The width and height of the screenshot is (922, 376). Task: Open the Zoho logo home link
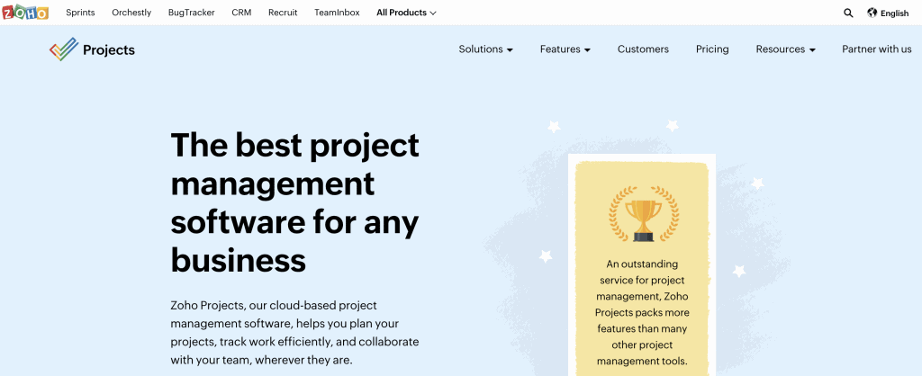pos(24,13)
